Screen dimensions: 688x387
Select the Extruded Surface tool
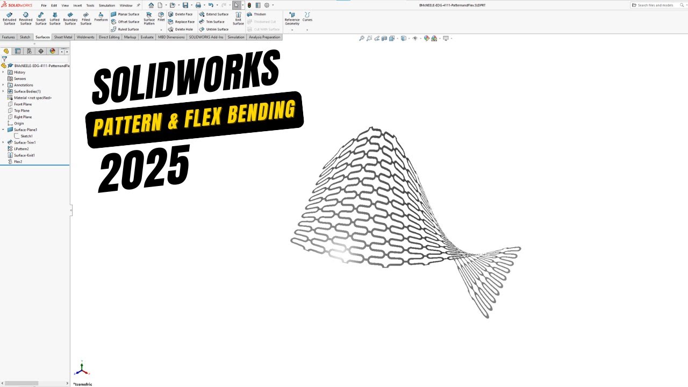(9, 18)
